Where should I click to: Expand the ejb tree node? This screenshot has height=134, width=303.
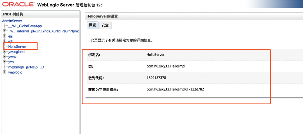tap(5, 41)
